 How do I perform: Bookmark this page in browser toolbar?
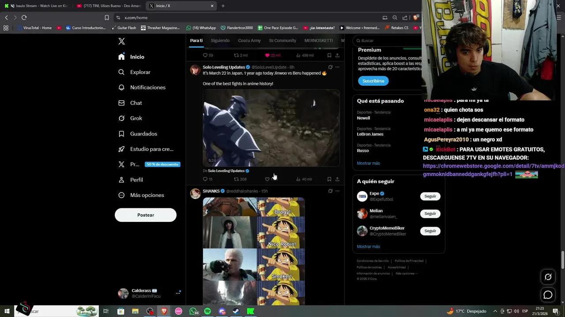106,18
